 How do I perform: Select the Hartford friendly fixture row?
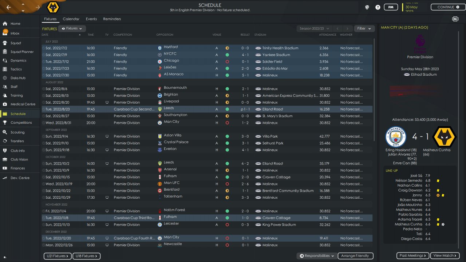point(207,48)
